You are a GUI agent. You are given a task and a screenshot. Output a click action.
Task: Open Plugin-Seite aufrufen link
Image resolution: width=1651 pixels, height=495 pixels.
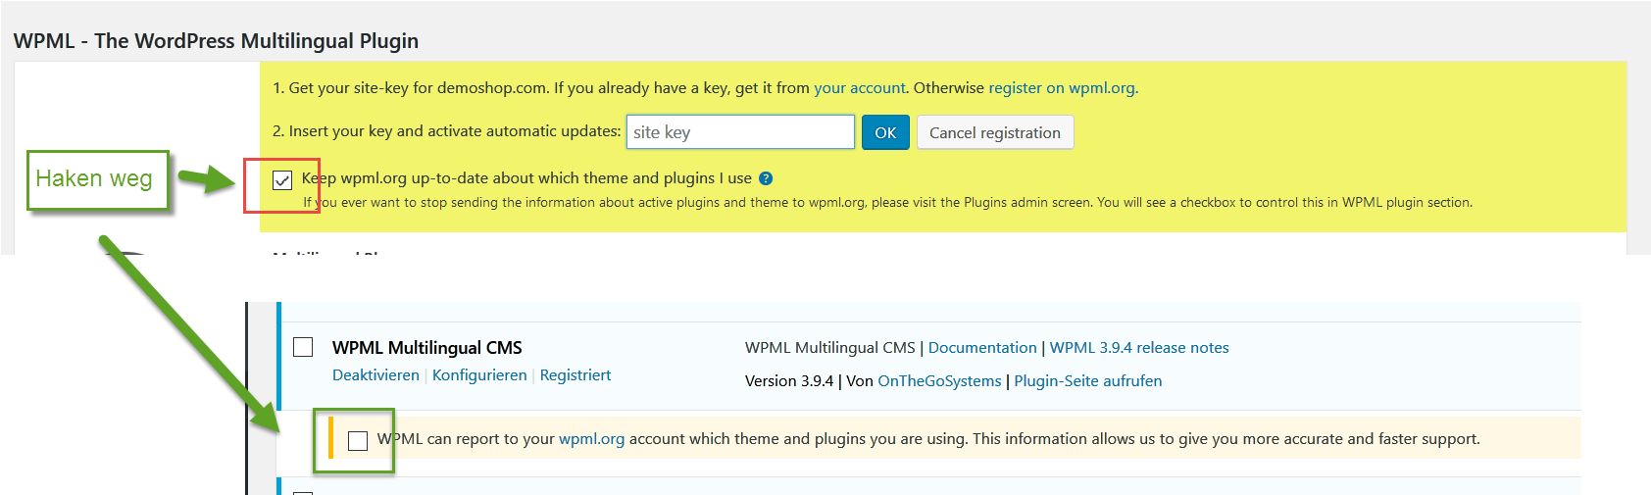1088,381
